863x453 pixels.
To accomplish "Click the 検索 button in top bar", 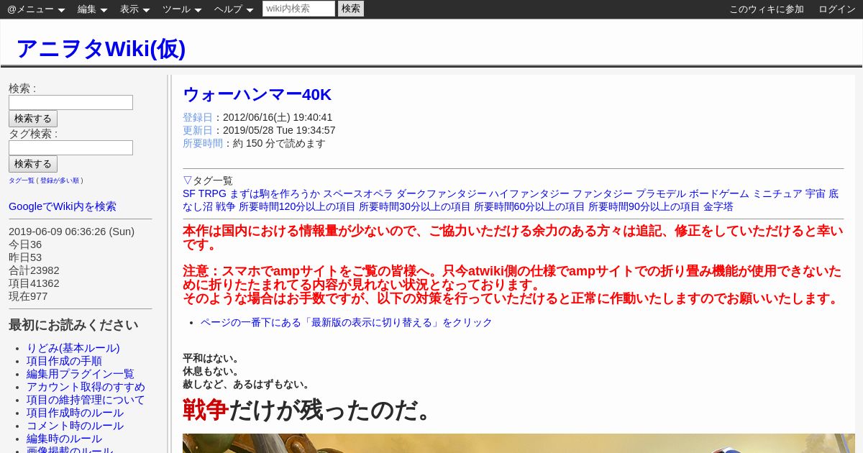I will pos(351,9).
